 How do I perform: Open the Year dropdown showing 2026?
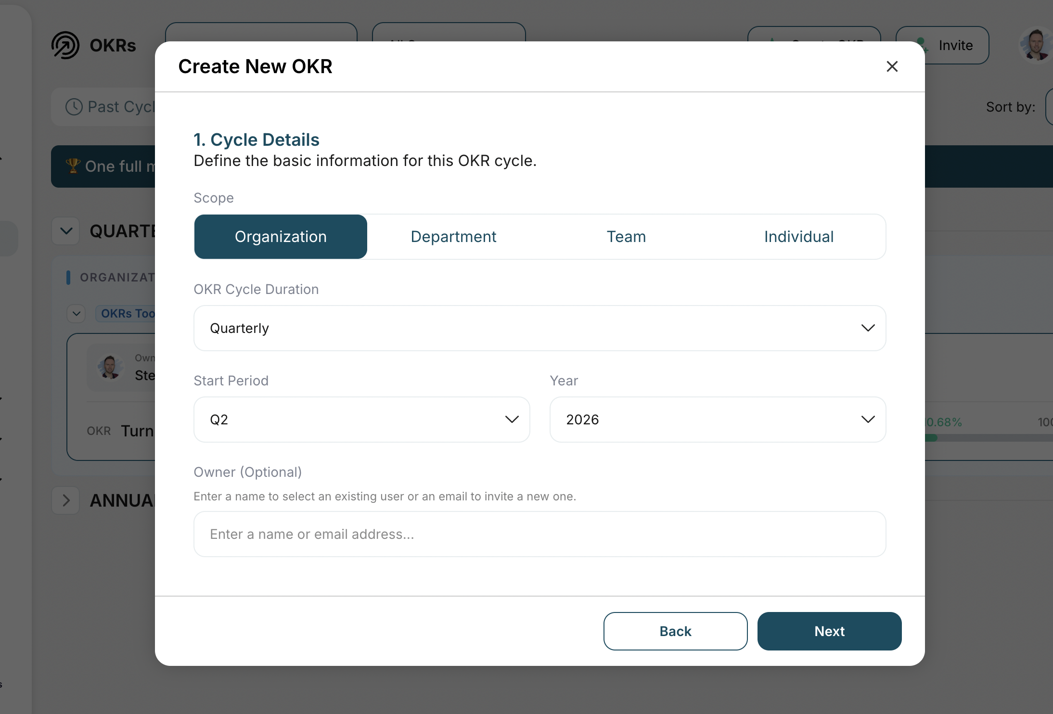coord(717,419)
